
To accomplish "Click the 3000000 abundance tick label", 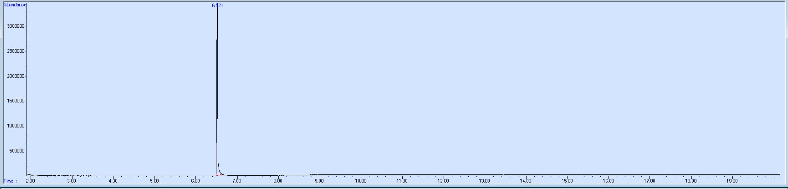I will click(16, 26).
